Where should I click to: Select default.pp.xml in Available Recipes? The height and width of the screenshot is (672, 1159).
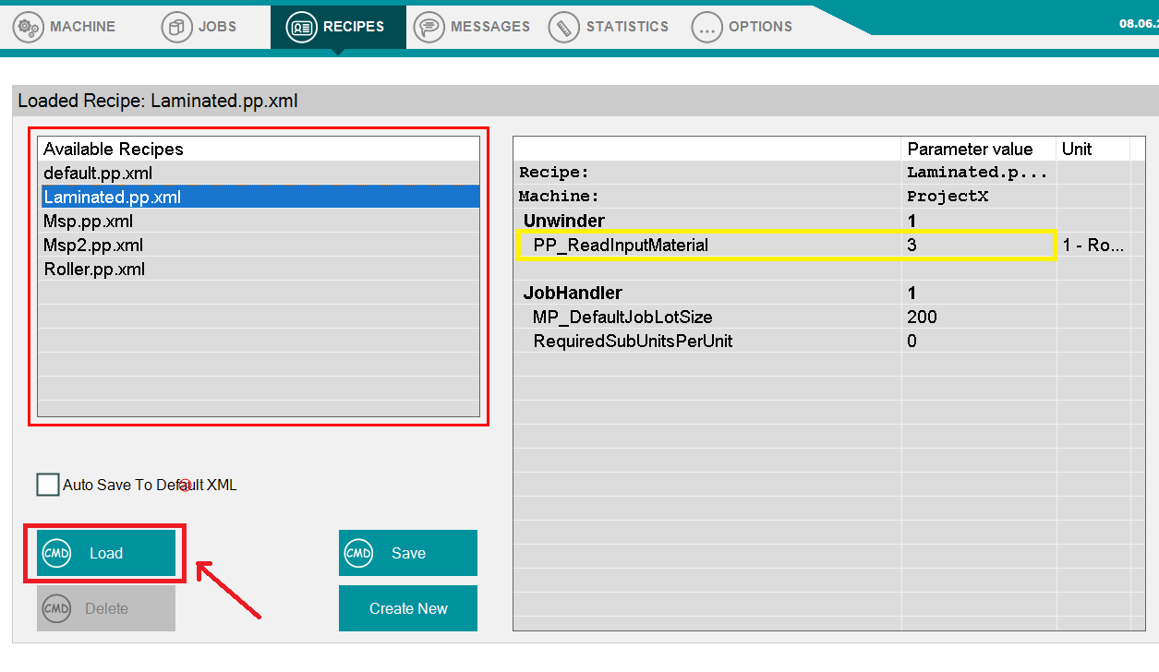[98, 173]
